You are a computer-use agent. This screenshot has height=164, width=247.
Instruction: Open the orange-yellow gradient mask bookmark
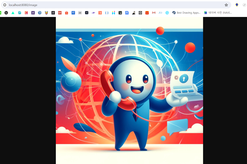click(46, 13)
